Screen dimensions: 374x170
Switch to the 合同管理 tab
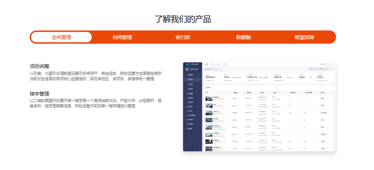[x=122, y=37]
